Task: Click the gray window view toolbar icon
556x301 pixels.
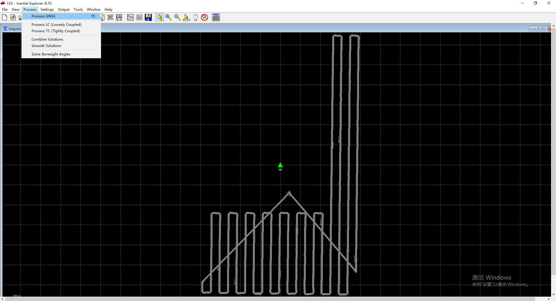Action: (x=216, y=17)
